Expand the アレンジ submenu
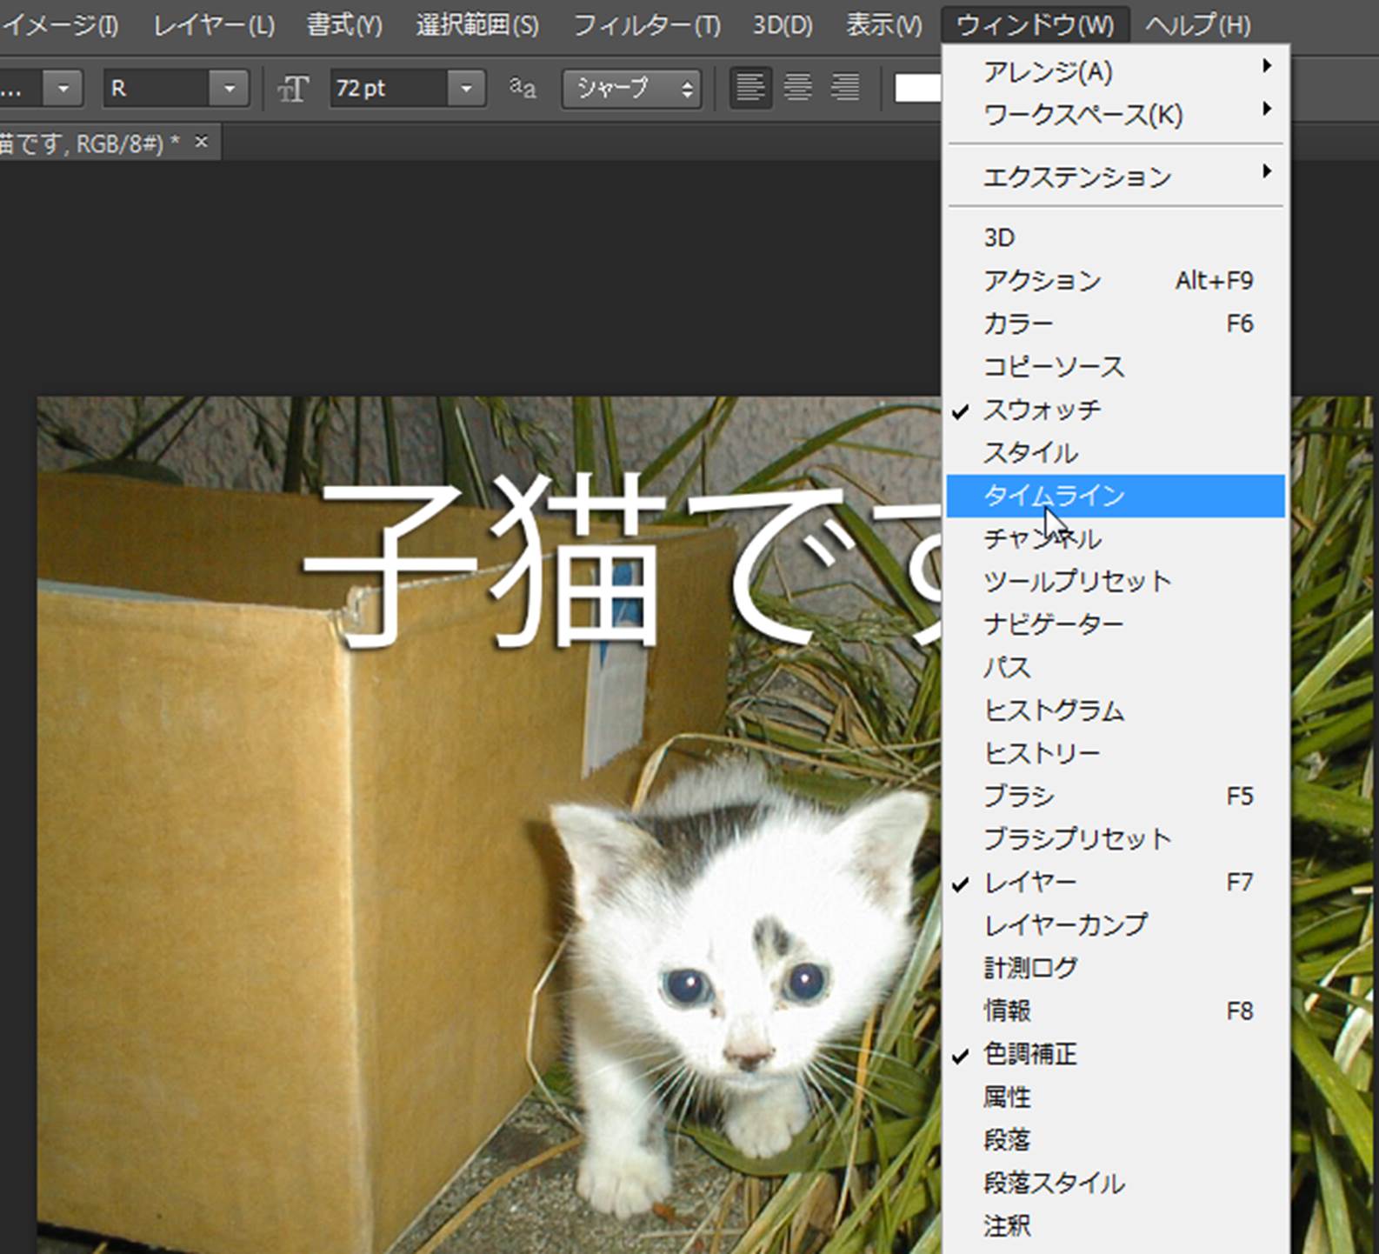Screen dimensions: 1379x1254 click(x=1048, y=71)
